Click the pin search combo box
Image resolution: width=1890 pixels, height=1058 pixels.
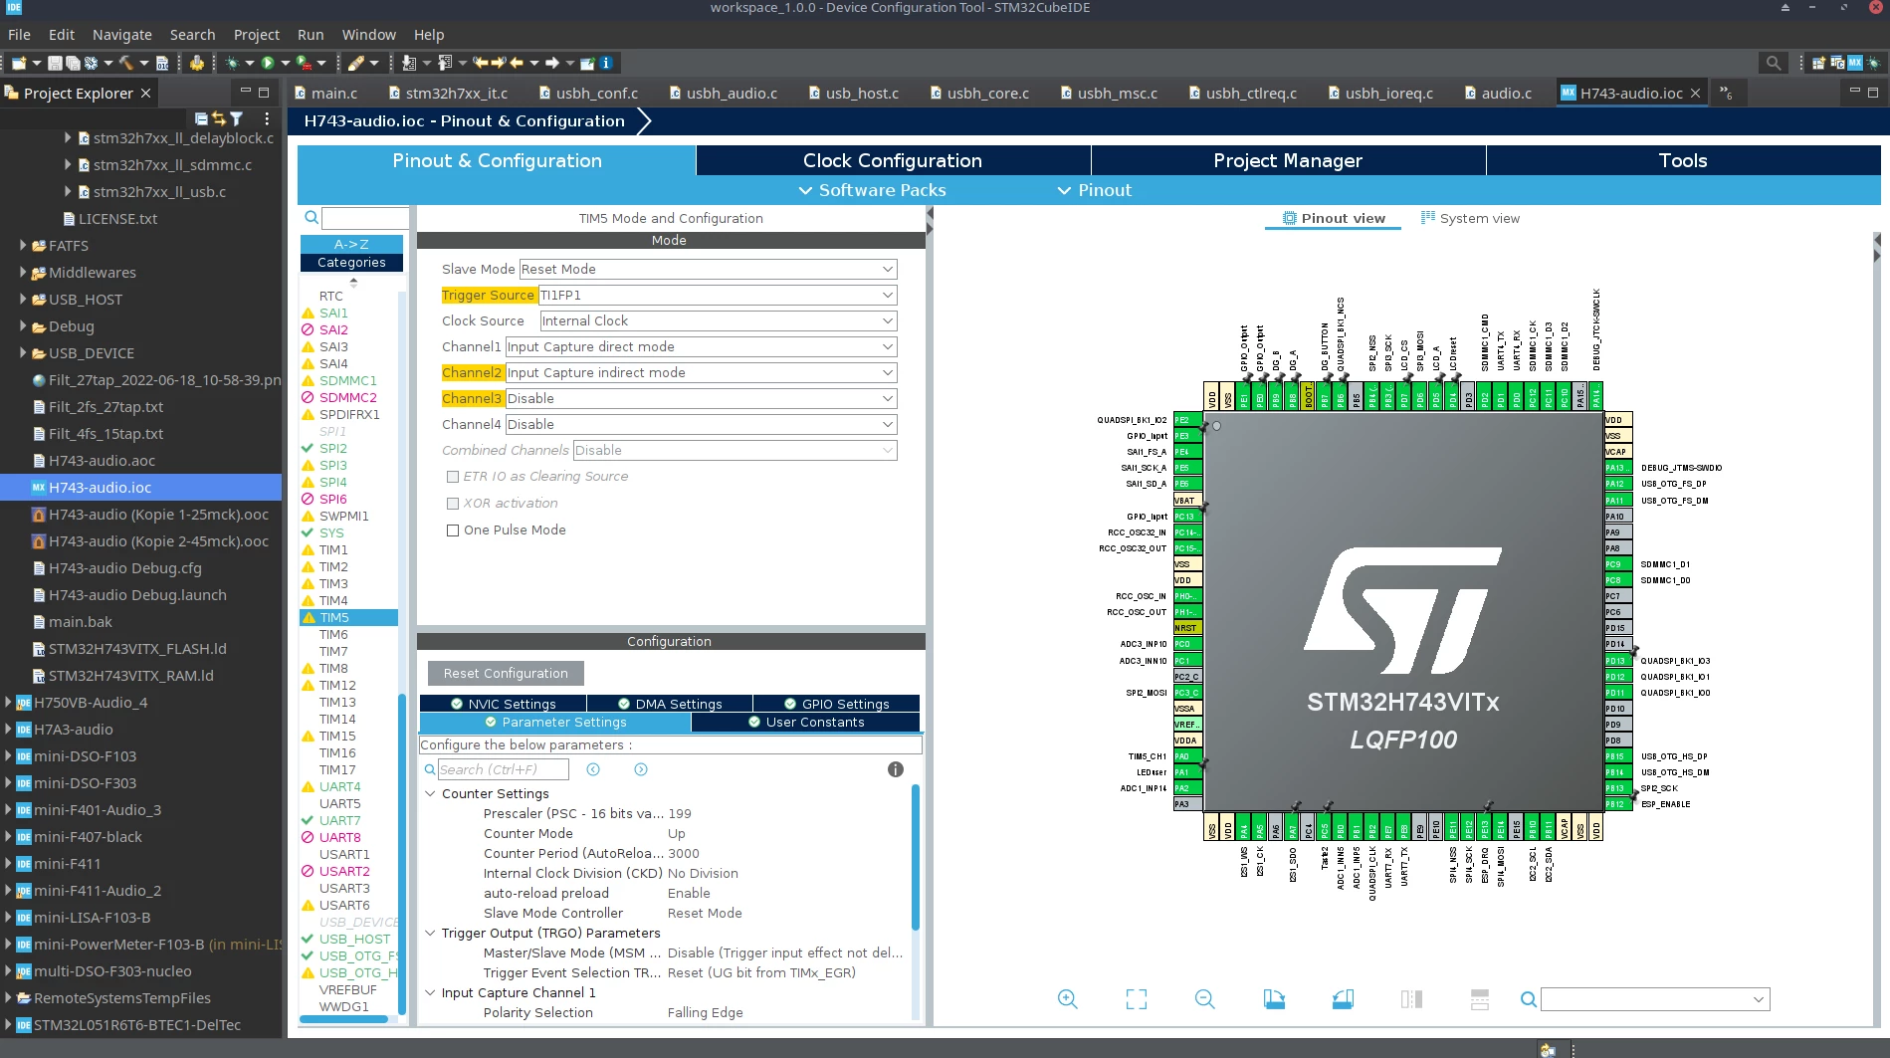1655,999
